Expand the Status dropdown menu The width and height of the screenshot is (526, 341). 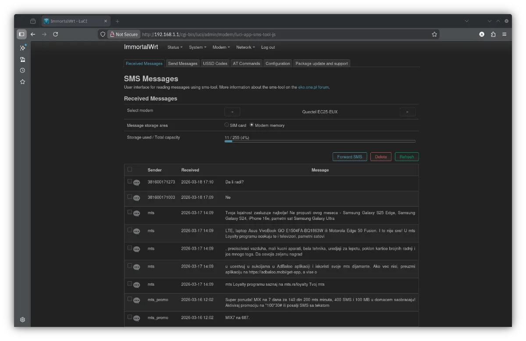(174, 47)
